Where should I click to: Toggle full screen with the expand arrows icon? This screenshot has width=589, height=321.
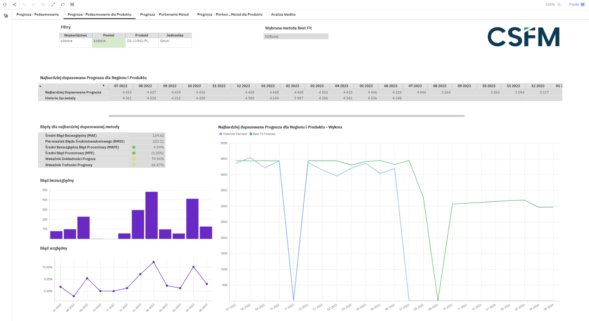click(53, 4)
